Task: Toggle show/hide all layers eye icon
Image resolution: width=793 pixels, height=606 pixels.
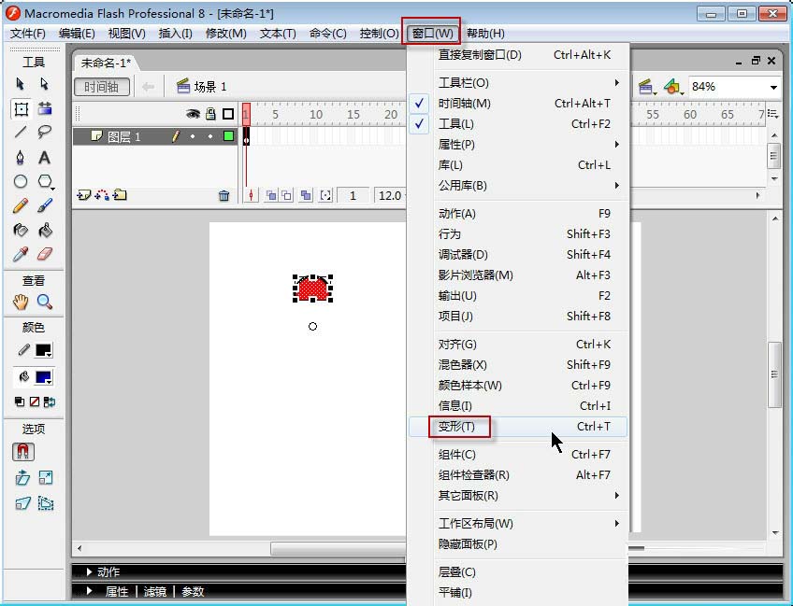Action: pyautogui.click(x=193, y=114)
